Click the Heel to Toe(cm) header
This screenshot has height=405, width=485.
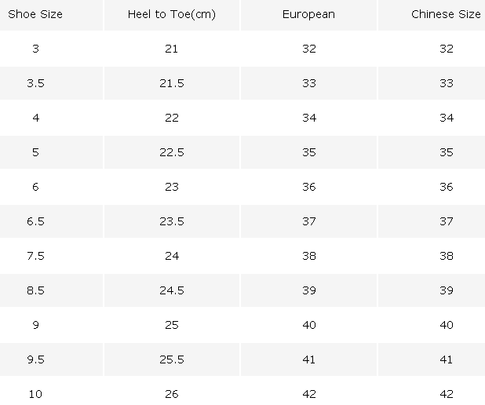172,14
